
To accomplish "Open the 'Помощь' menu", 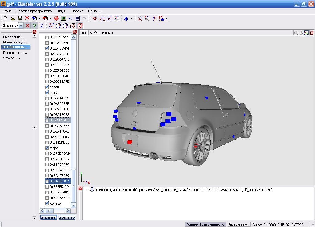I will (x=95, y=11).
